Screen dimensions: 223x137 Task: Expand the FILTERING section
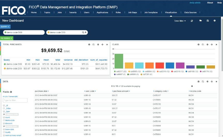click(x=6, y=38)
